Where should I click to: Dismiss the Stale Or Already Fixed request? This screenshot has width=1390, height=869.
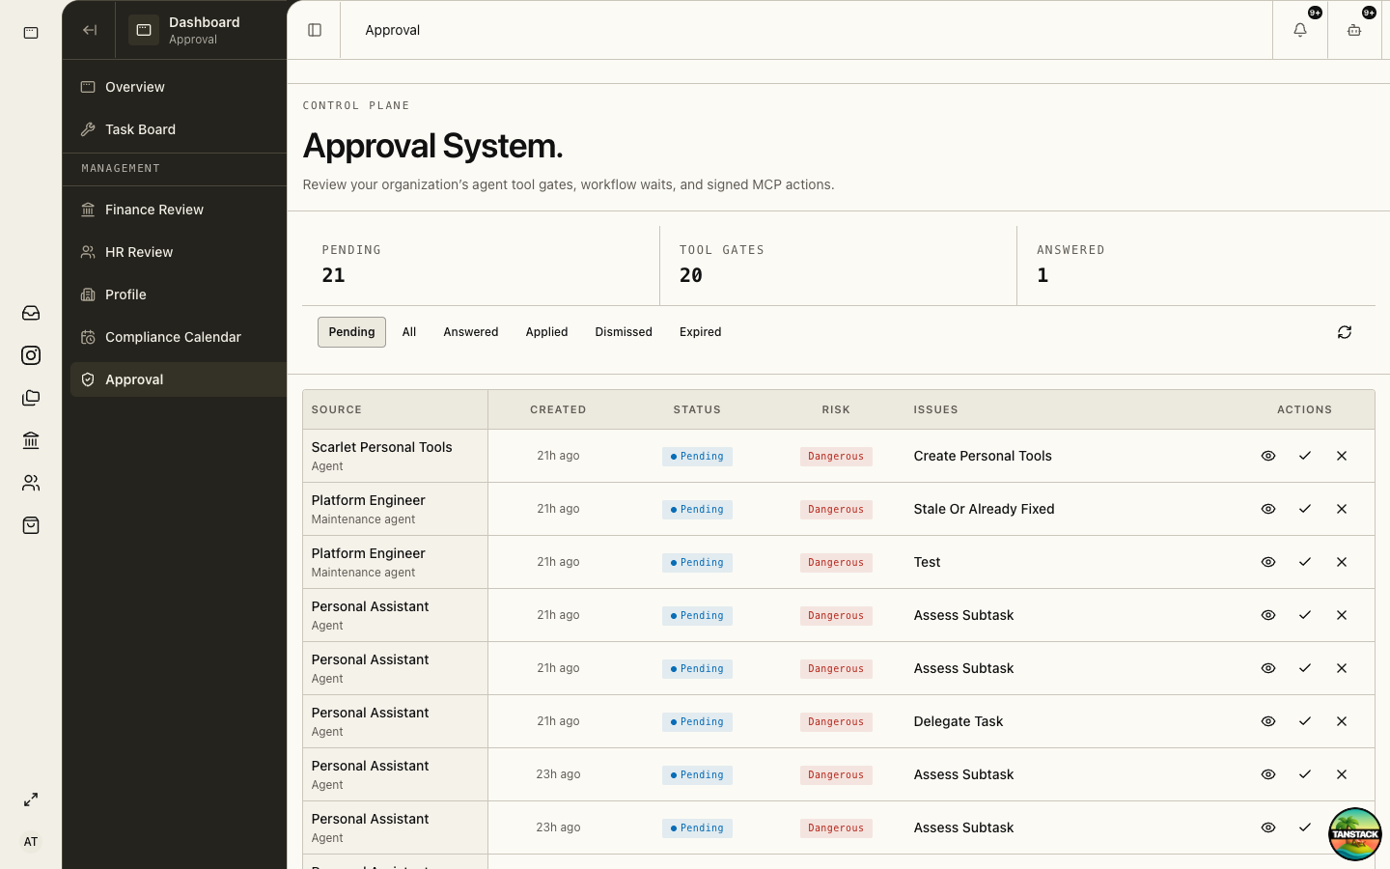pyautogui.click(x=1342, y=509)
